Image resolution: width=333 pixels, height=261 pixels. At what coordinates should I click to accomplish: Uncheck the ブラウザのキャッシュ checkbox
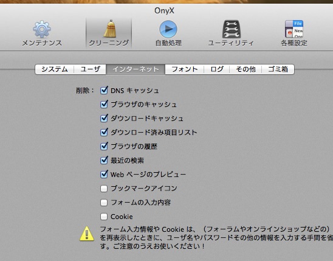pyautogui.click(x=104, y=105)
